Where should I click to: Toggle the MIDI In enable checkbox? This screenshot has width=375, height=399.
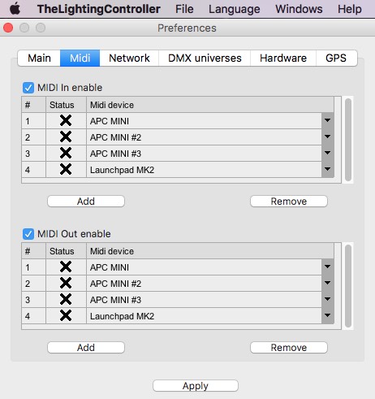[x=28, y=88]
